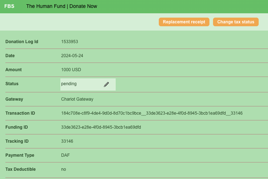Click the Gateway row label

pos(14,99)
